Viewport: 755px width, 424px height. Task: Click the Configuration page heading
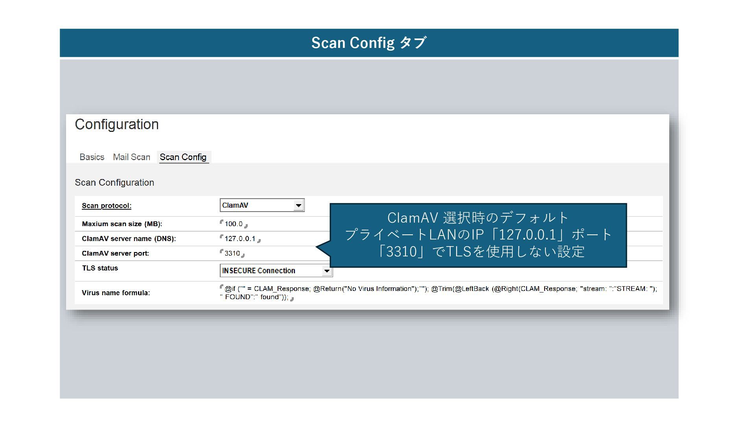pos(117,124)
